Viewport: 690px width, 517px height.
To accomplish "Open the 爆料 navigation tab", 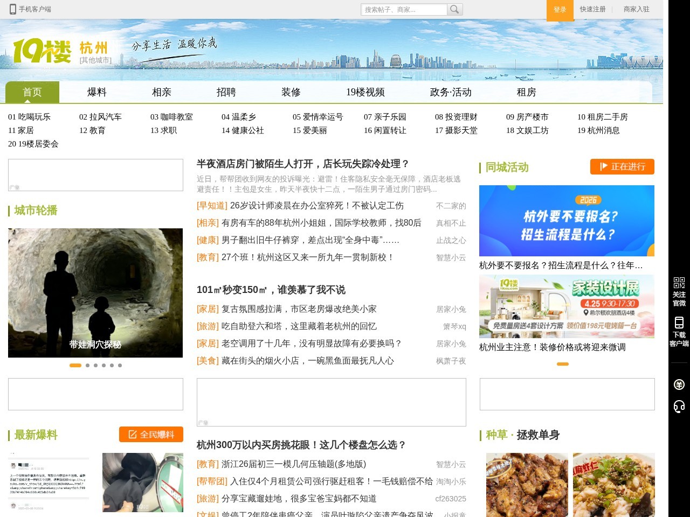I will [97, 92].
